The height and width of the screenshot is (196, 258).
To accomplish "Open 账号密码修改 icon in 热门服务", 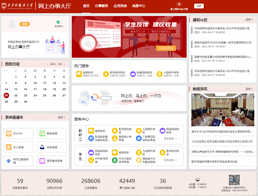I will 106,74.
